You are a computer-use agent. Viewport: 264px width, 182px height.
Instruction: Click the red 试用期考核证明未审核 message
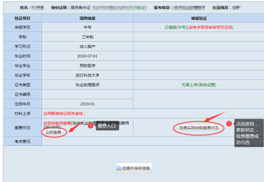[65, 114]
